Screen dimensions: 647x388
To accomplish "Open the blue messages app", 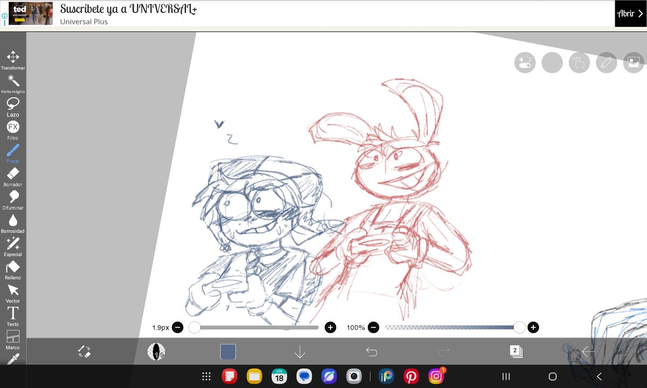I will pyautogui.click(x=304, y=377).
